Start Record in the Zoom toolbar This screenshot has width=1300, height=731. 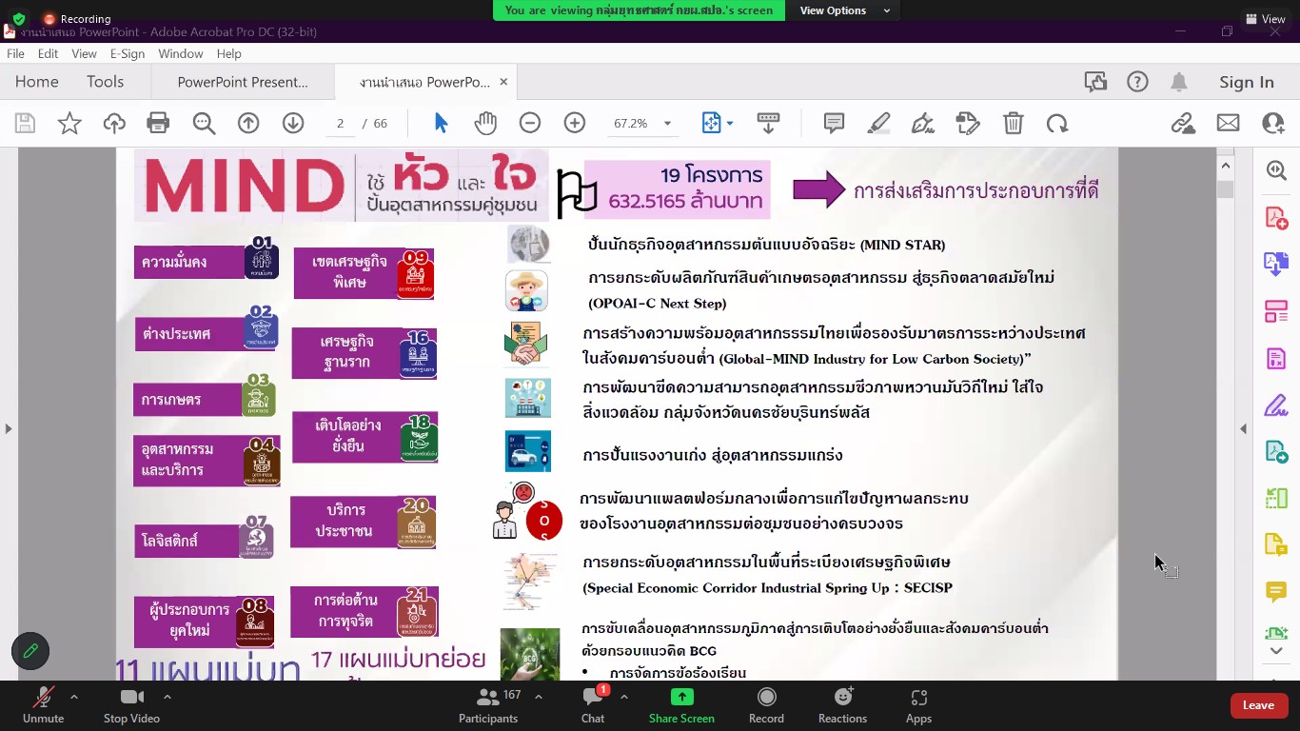click(x=766, y=705)
